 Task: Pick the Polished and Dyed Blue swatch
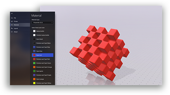pyautogui.click(x=34, y=47)
